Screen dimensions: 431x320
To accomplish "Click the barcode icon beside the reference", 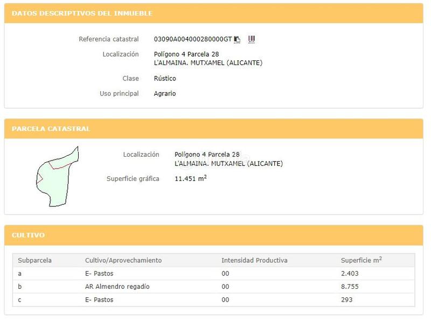I will click(x=251, y=39).
